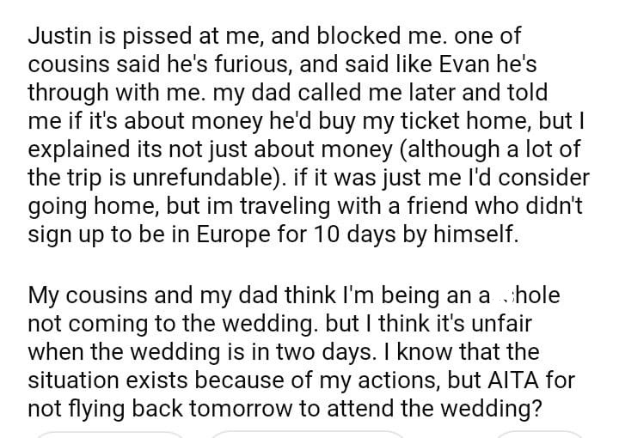Click the name 'Justin' at the start
The image size is (619, 438).
coord(58,37)
